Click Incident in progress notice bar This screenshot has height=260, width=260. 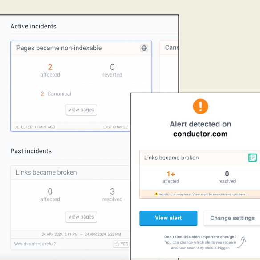point(200,194)
